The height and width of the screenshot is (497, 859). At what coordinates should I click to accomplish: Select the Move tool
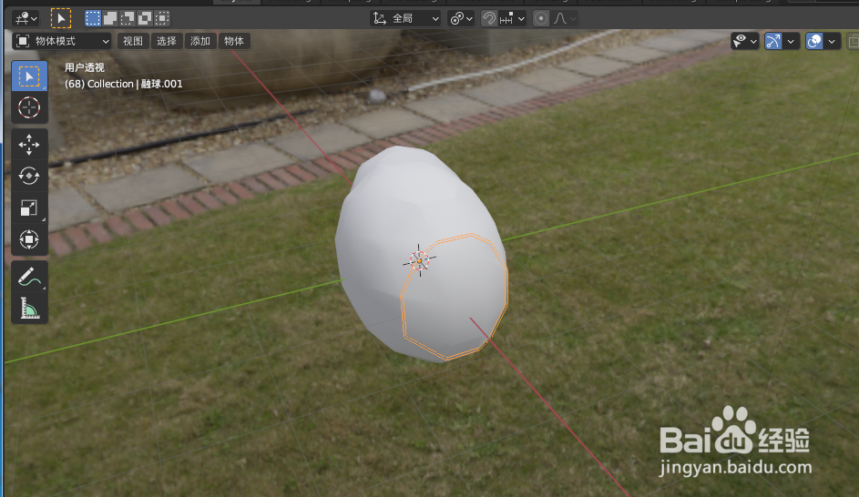pos(29,145)
